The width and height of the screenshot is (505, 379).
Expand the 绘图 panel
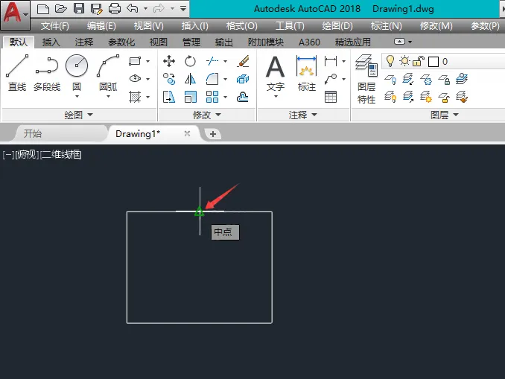click(79, 115)
